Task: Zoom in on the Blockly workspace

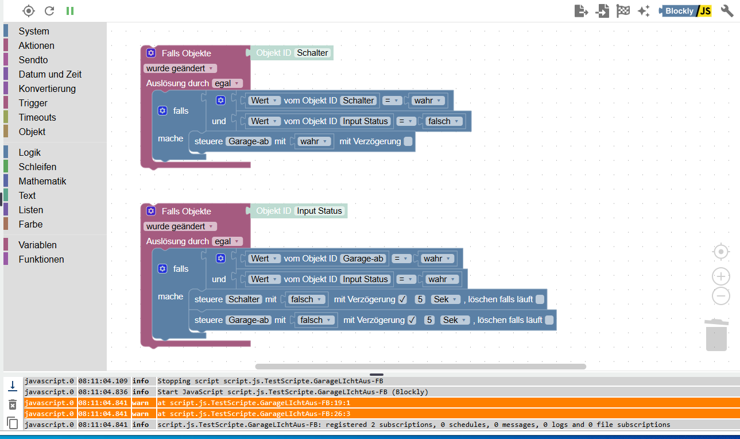Action: [x=721, y=276]
